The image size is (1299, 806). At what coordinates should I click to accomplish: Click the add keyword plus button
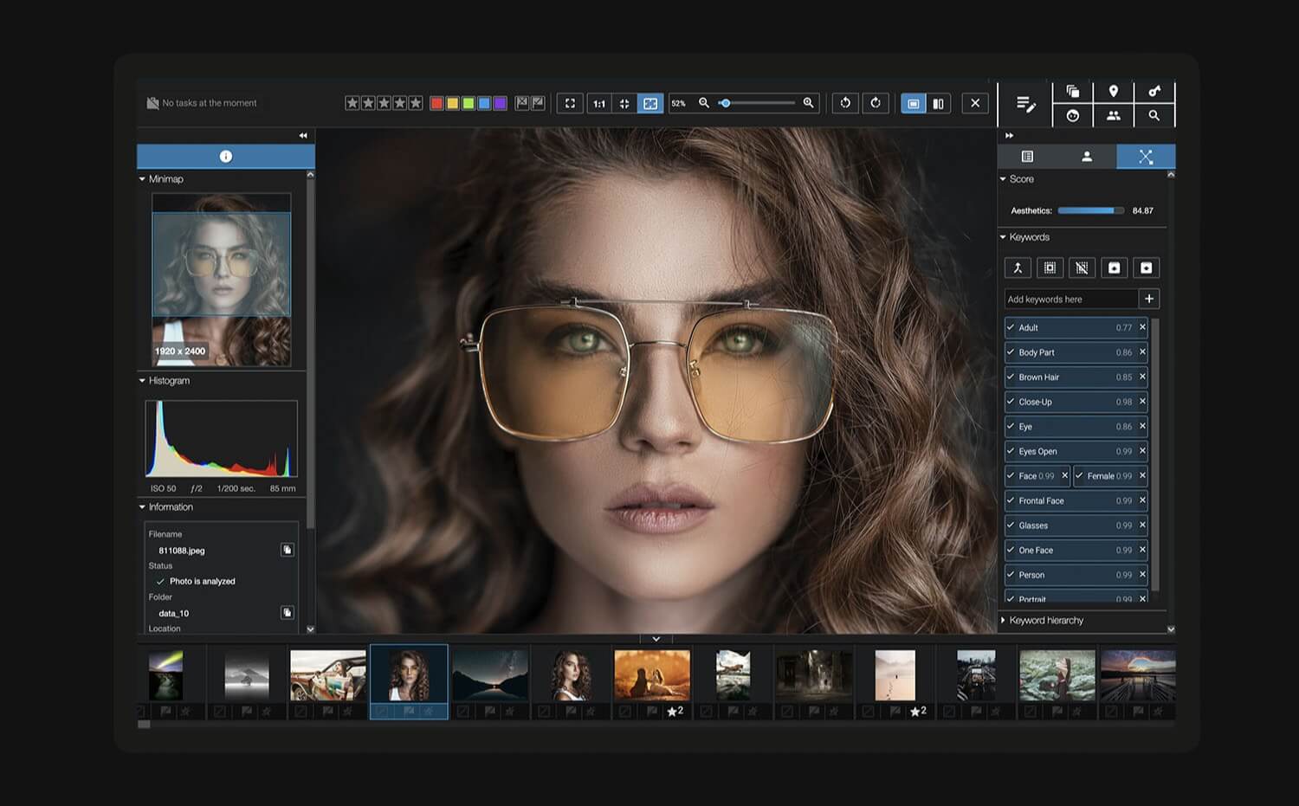coord(1149,299)
